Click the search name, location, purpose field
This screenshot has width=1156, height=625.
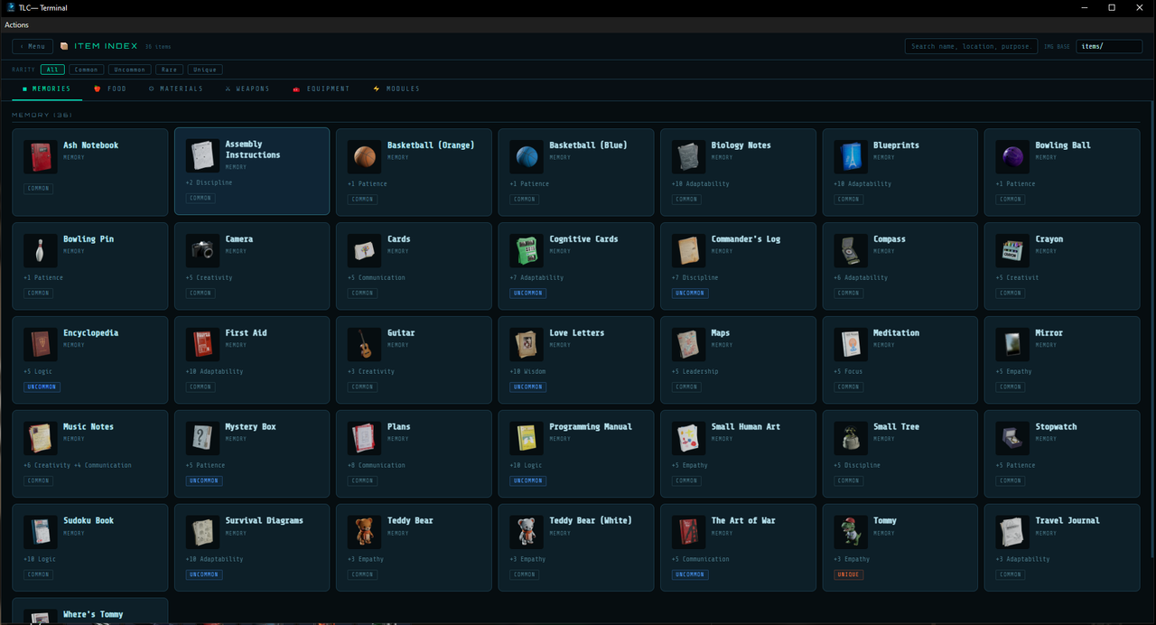tap(969, 46)
